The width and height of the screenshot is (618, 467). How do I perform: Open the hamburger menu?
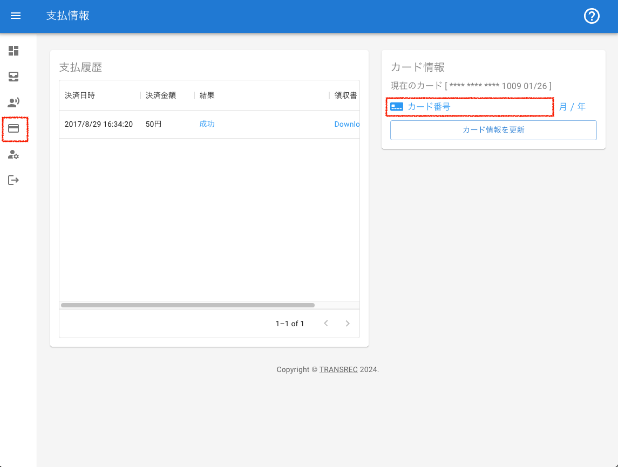tap(15, 16)
